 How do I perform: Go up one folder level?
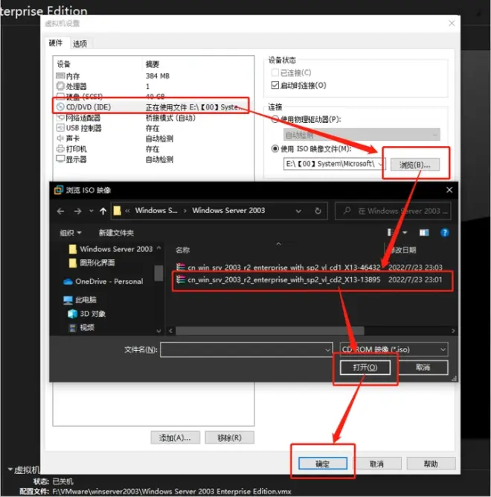[x=103, y=211]
